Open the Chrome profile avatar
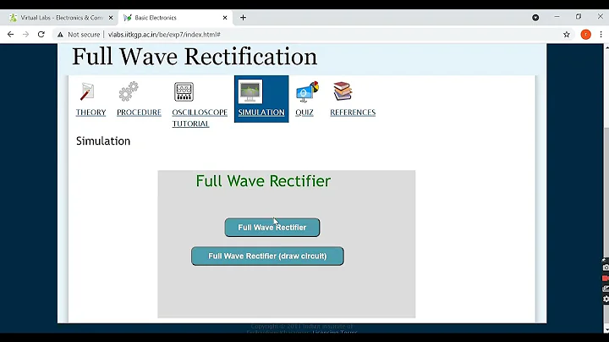Image resolution: width=609 pixels, height=342 pixels. click(585, 35)
